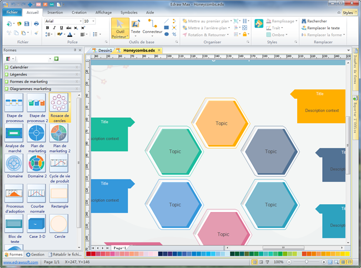Choose the Cycle de vie de produit shape
This screenshot has width=361, height=268.
point(59,168)
